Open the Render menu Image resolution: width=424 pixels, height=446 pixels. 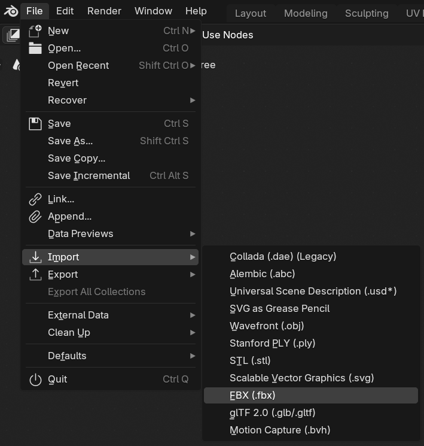[x=104, y=11]
